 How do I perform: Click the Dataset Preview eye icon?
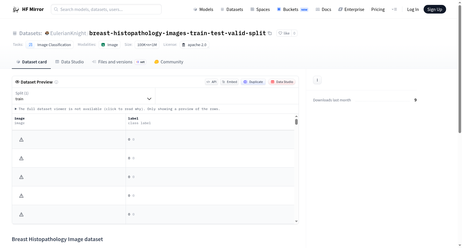pyautogui.click(x=17, y=82)
